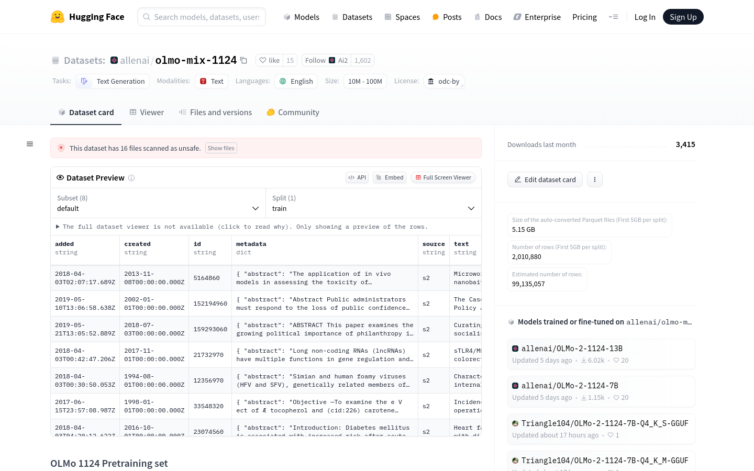The height and width of the screenshot is (471, 754).
Task: Click the Log In link
Action: coord(645,17)
